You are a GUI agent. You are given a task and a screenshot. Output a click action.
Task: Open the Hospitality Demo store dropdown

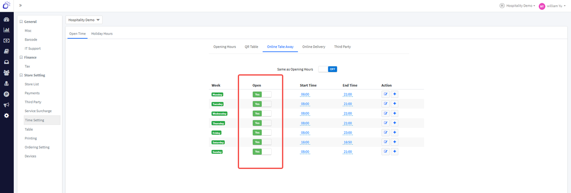[84, 20]
